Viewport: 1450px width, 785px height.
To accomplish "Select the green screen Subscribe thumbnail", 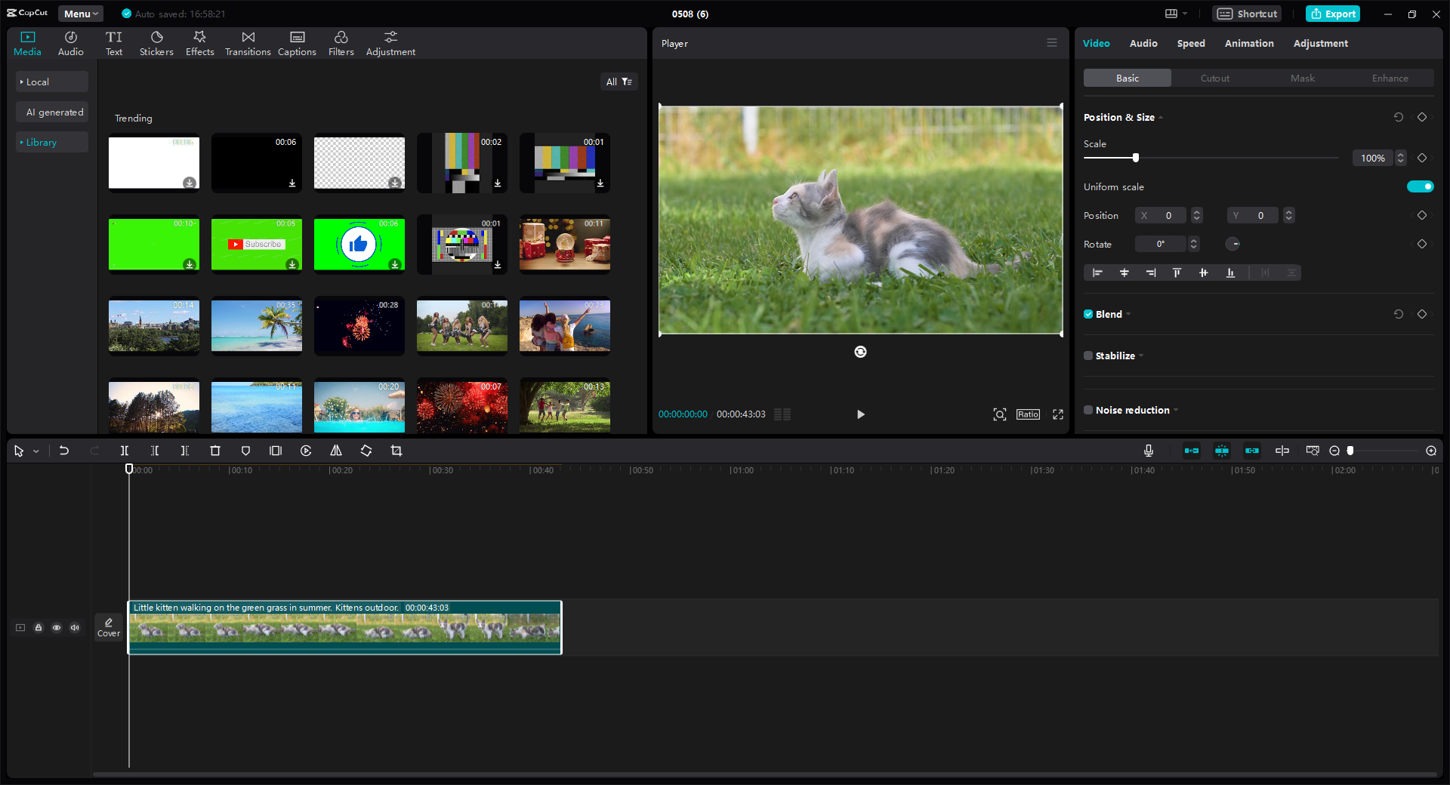I will pyautogui.click(x=256, y=244).
